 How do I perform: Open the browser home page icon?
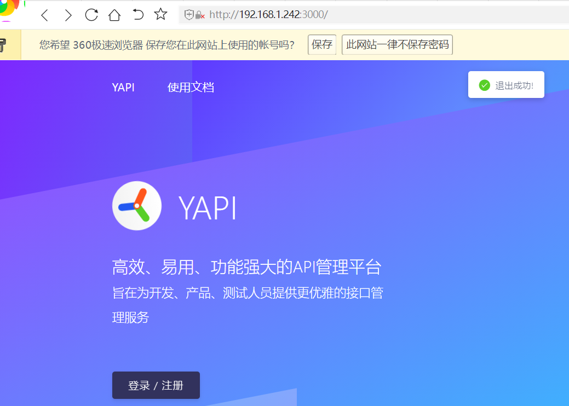[114, 15]
